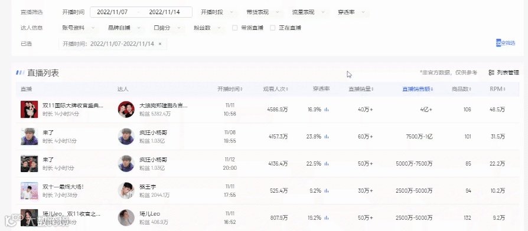Click views value 4157.3万
The height and width of the screenshot is (231, 528).
coord(278,137)
